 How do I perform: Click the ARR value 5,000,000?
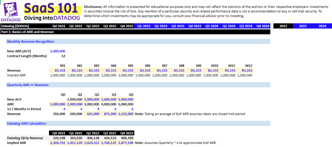click(x=126, y=104)
